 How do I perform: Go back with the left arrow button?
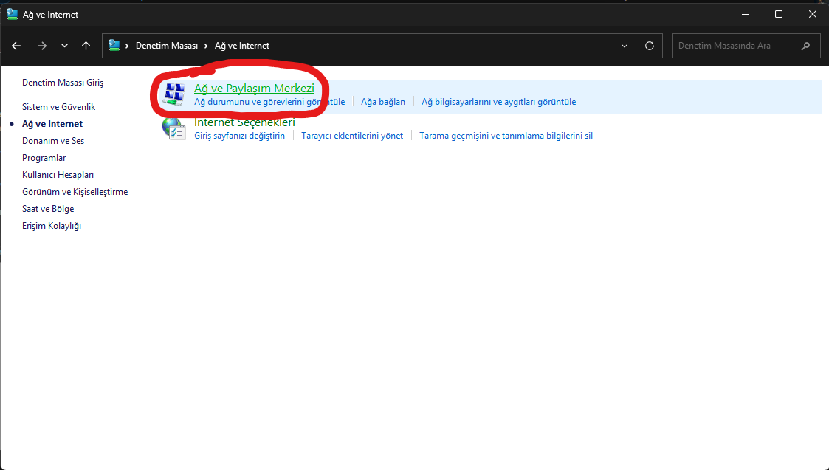[x=16, y=46]
